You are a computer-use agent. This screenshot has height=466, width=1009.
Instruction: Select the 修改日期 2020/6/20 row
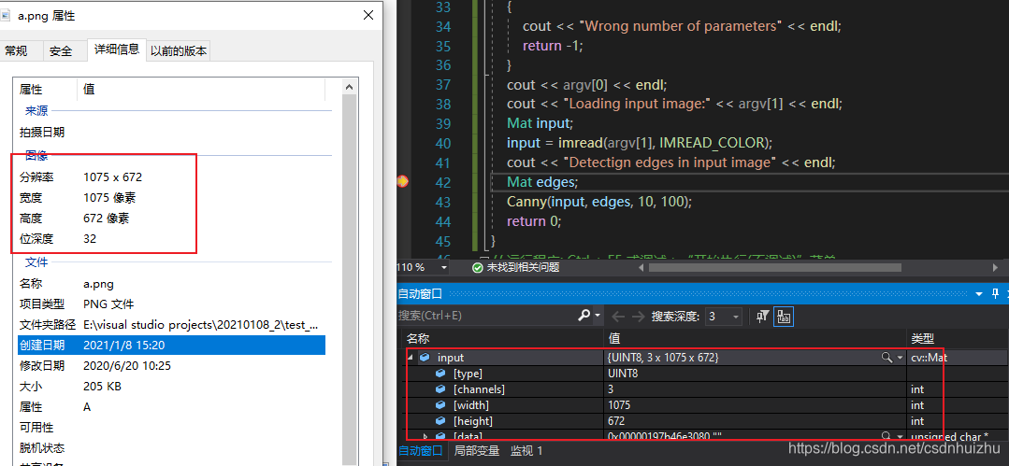171,366
